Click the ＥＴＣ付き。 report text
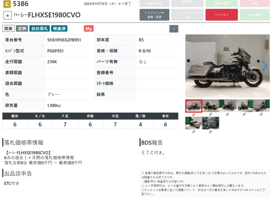 click(x=153, y=153)
